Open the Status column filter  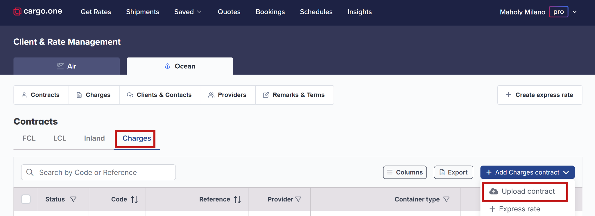(74, 199)
